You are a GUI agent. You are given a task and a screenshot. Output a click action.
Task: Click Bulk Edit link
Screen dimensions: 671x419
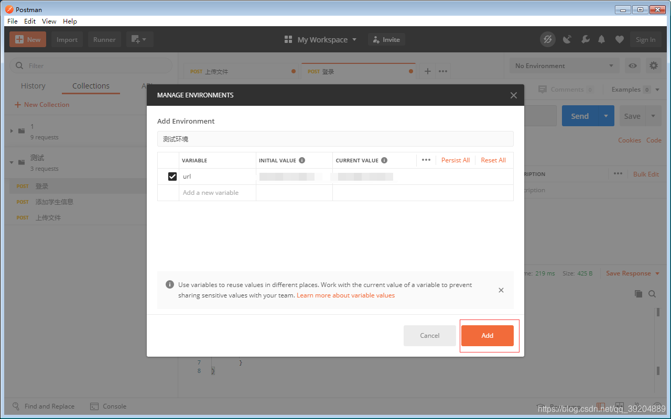pos(646,174)
